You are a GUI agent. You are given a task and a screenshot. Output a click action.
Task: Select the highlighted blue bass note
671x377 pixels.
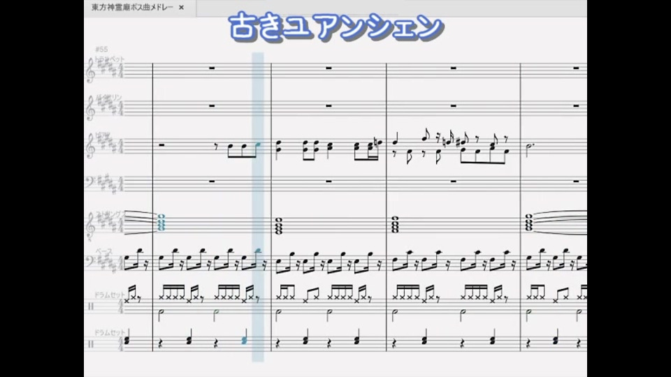[258, 252]
